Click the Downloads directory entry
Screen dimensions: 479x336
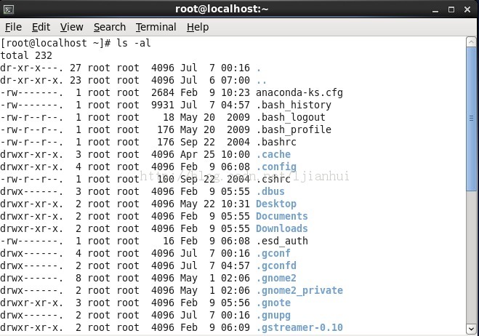point(281,228)
